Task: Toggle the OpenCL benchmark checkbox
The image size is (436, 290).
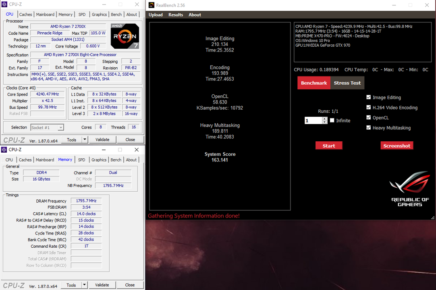Action: 369,117
